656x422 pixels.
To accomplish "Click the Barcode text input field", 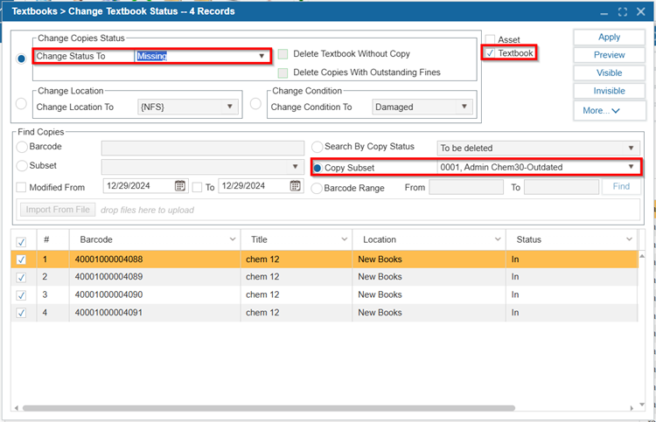I will point(203,148).
